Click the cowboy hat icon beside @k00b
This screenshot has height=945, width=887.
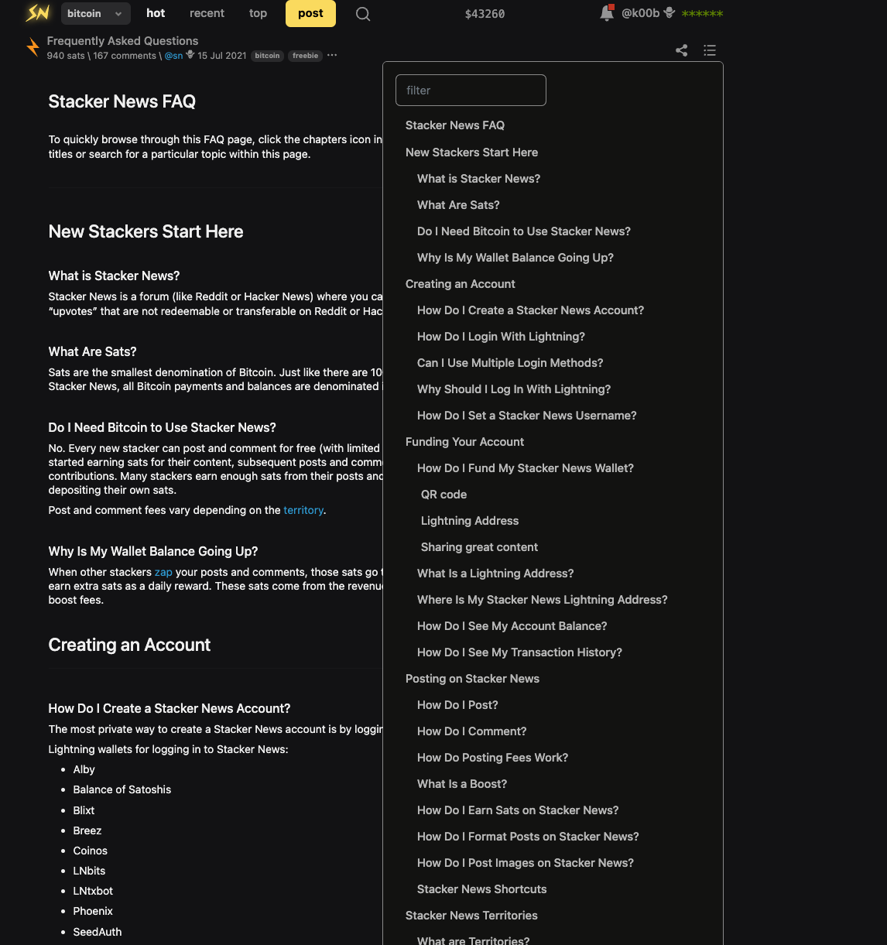670,13
